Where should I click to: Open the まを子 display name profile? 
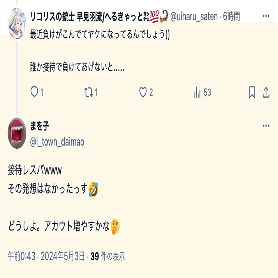39,126
